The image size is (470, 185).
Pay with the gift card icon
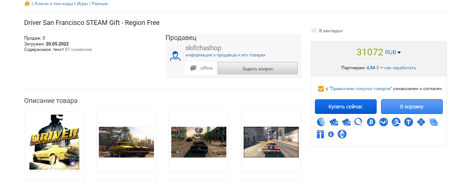pyautogui.click(x=320, y=134)
